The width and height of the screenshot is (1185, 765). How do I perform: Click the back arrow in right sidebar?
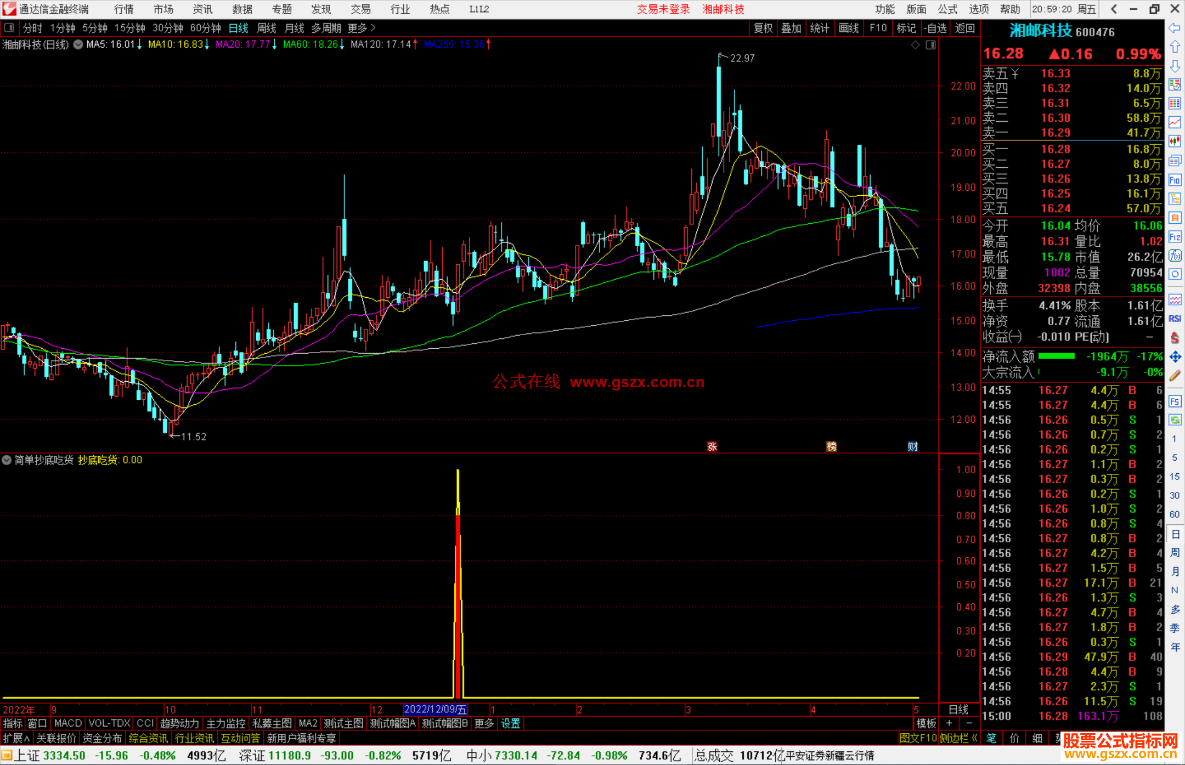click(1175, 28)
